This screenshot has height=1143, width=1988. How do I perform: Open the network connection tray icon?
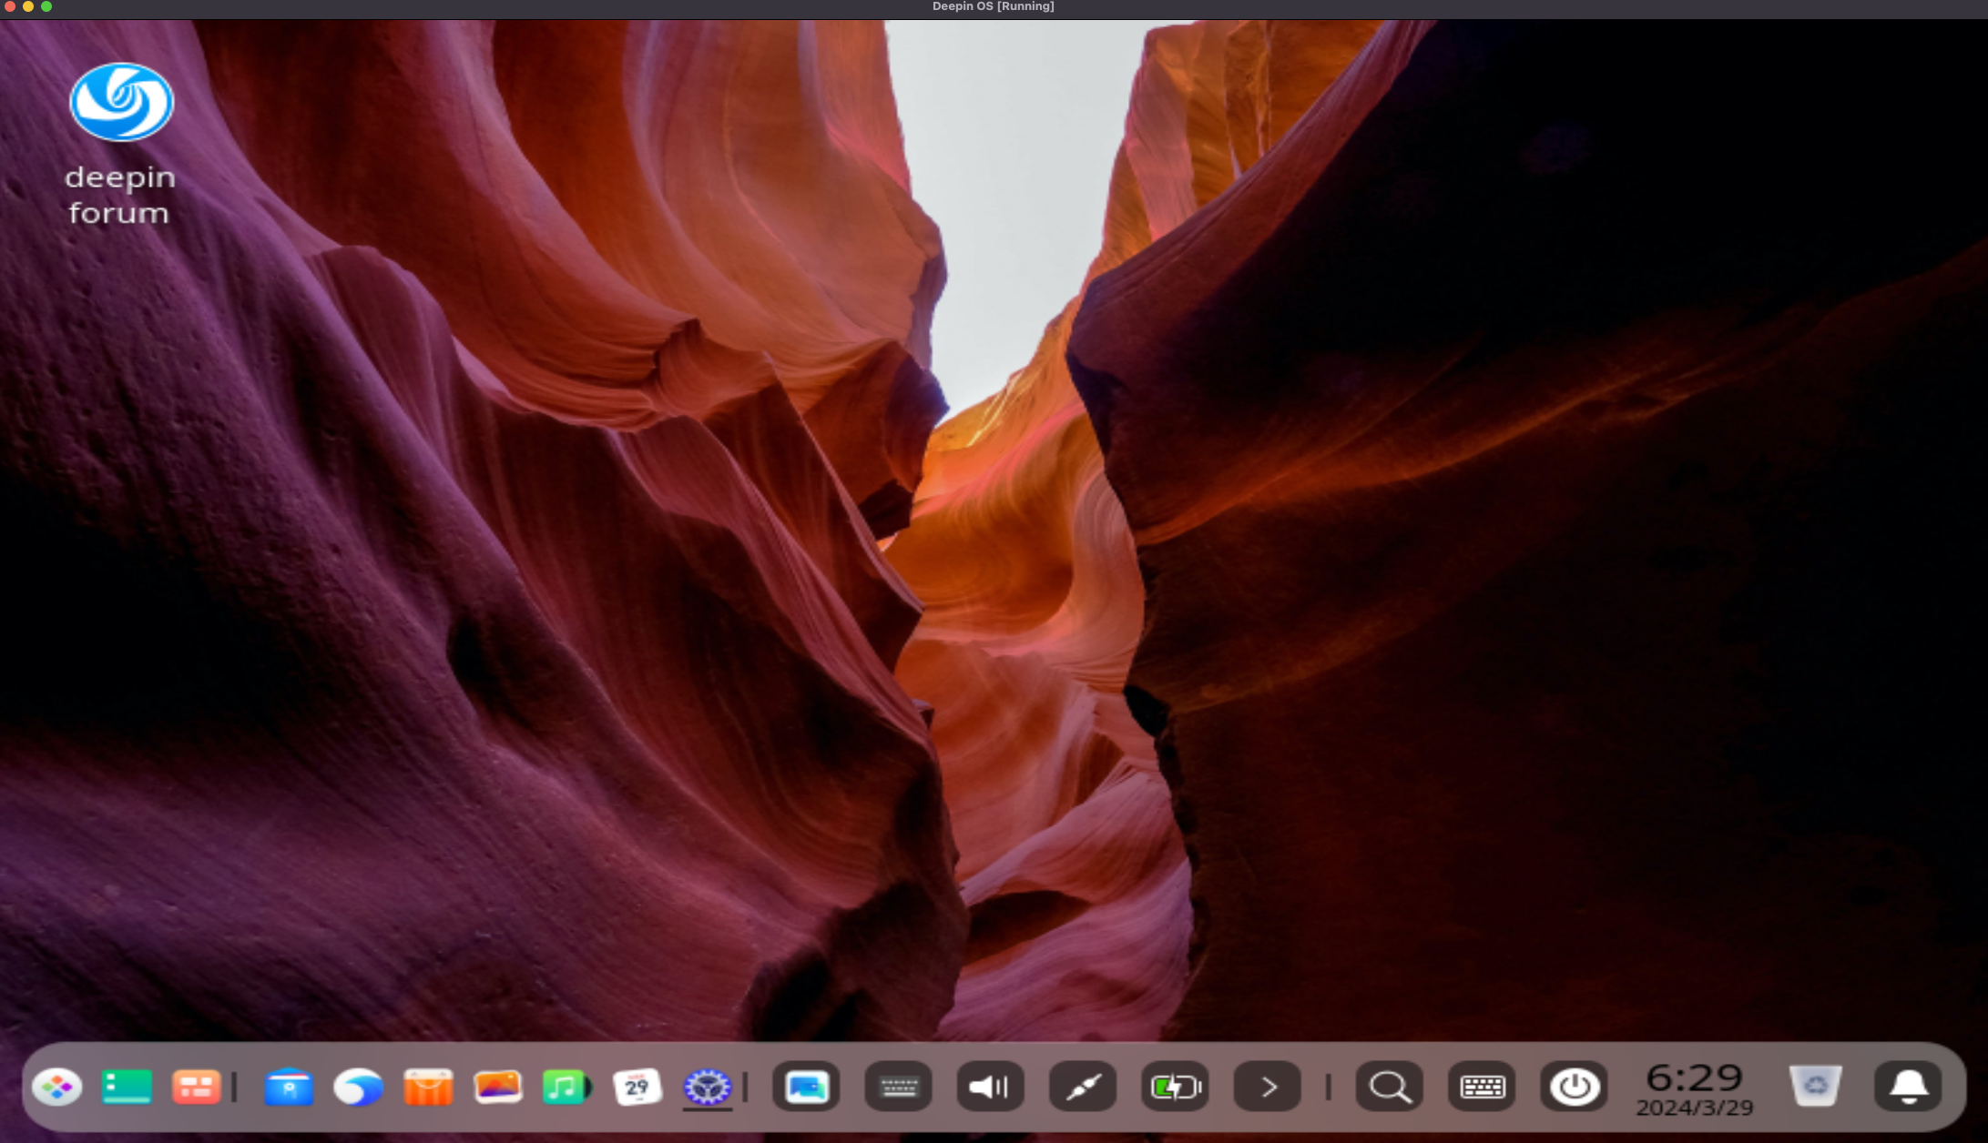pyautogui.click(x=1083, y=1087)
